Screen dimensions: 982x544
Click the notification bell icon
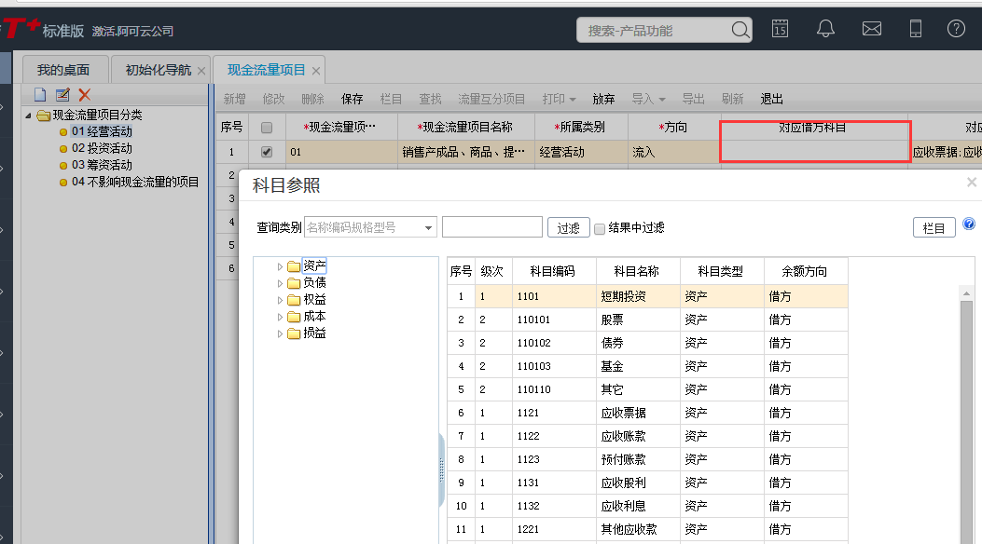(825, 28)
